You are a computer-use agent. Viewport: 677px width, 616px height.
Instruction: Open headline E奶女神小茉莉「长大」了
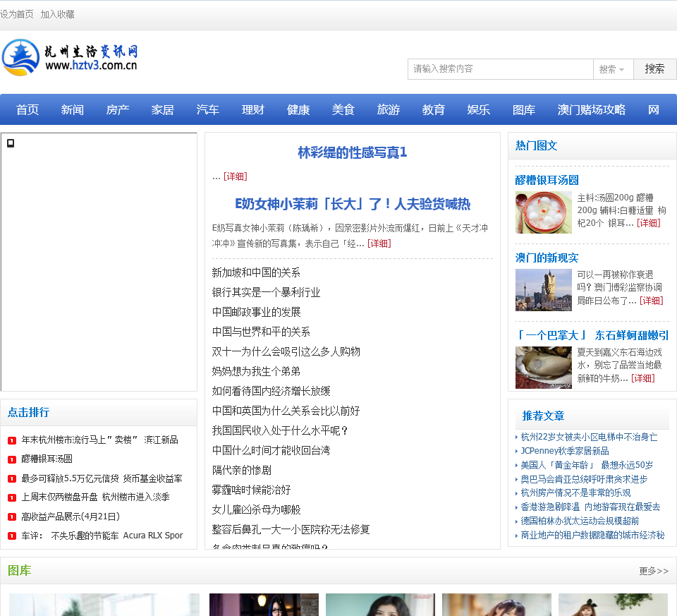353,204
